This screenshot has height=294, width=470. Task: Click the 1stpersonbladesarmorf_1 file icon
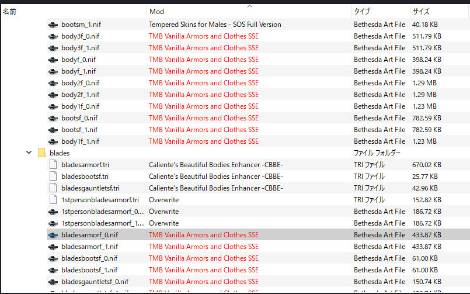[x=53, y=223]
